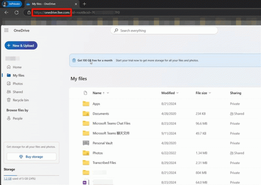261x185 pixels.
Task: Click the OneDrive title link
Action: coord(22,30)
